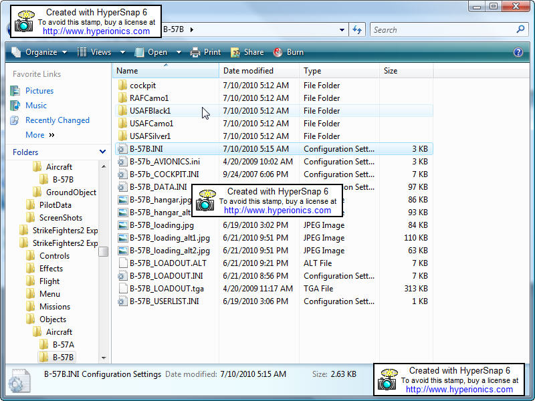Click the Views toolbar button

[x=94, y=52]
